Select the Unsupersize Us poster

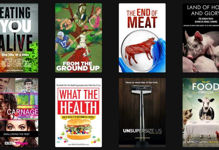(x=142, y=112)
